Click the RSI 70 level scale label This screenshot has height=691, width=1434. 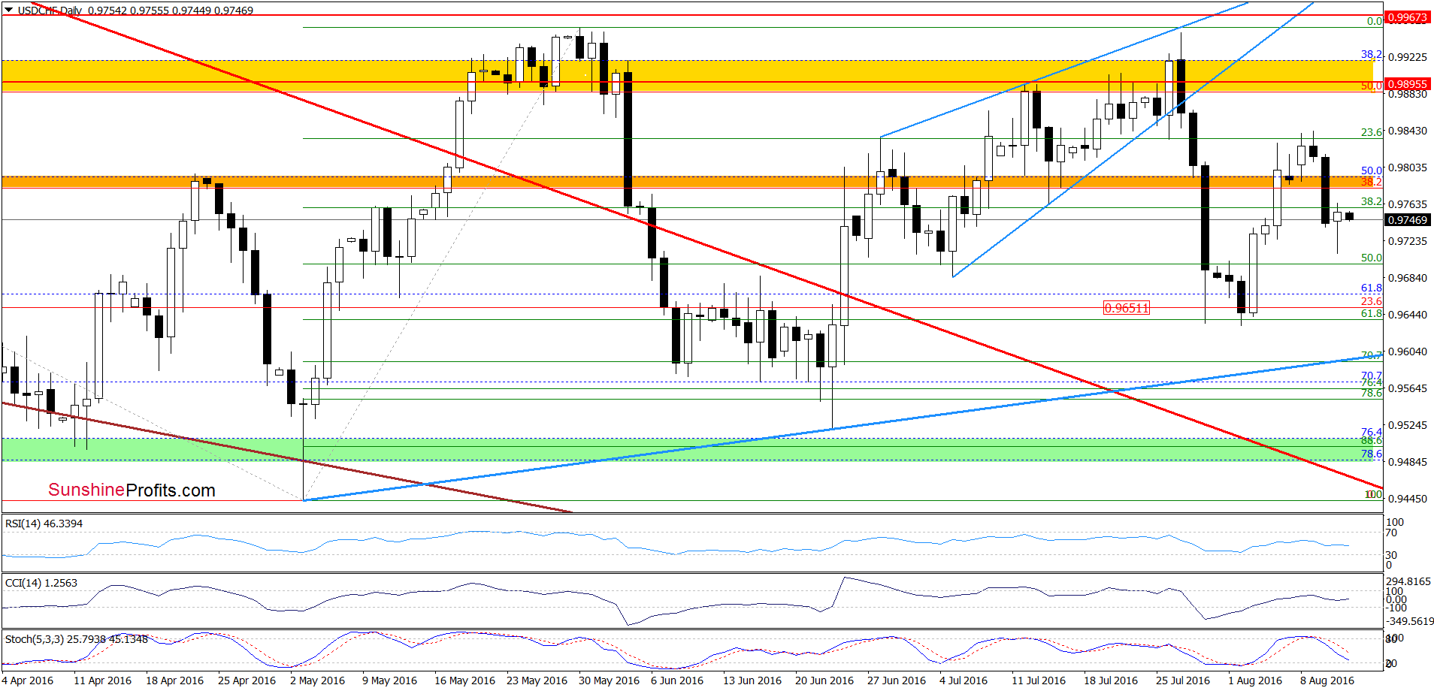click(1391, 533)
